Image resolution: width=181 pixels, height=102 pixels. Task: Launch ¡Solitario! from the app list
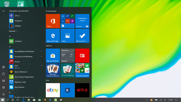[x=26, y=41]
